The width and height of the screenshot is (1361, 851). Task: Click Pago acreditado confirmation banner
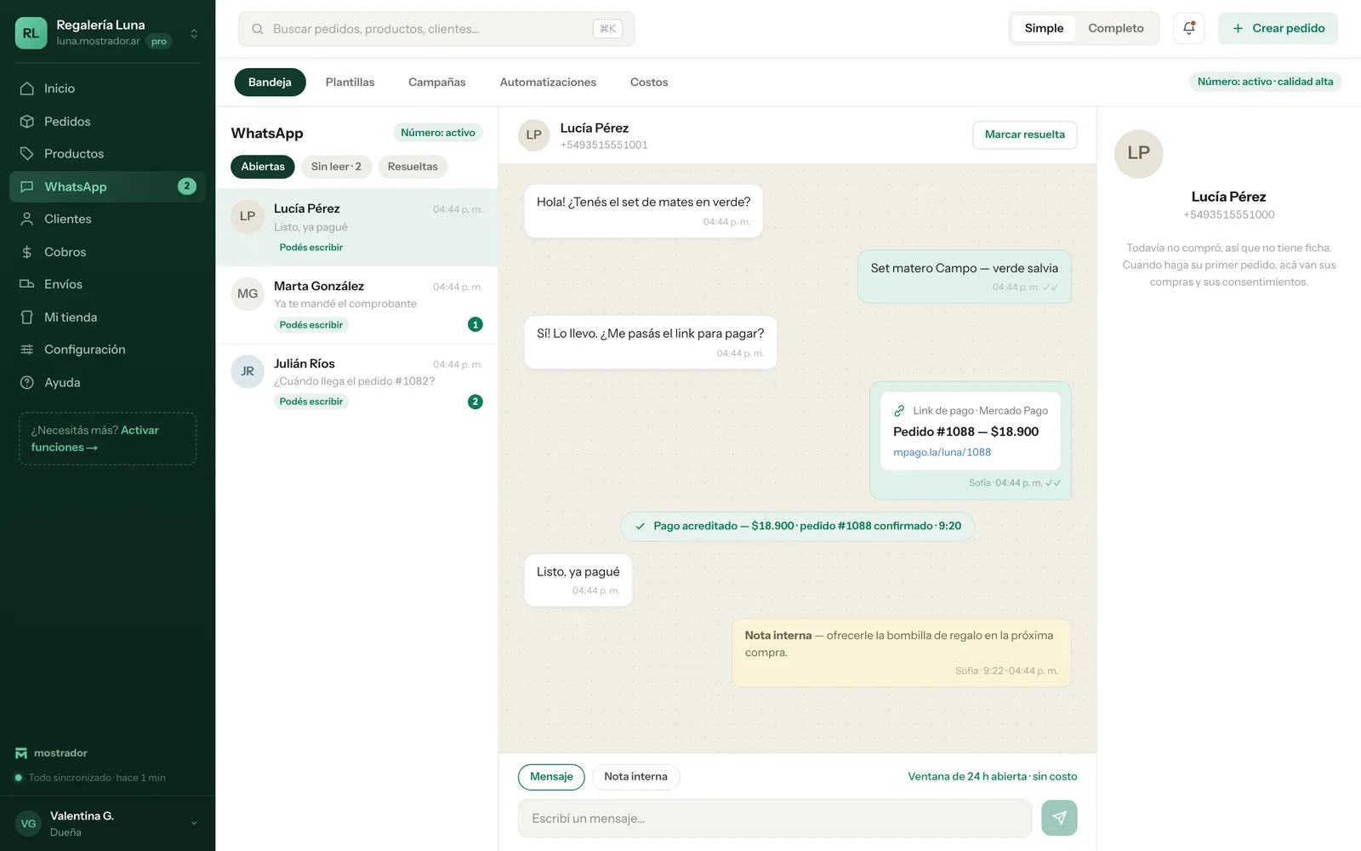pyautogui.click(x=797, y=526)
